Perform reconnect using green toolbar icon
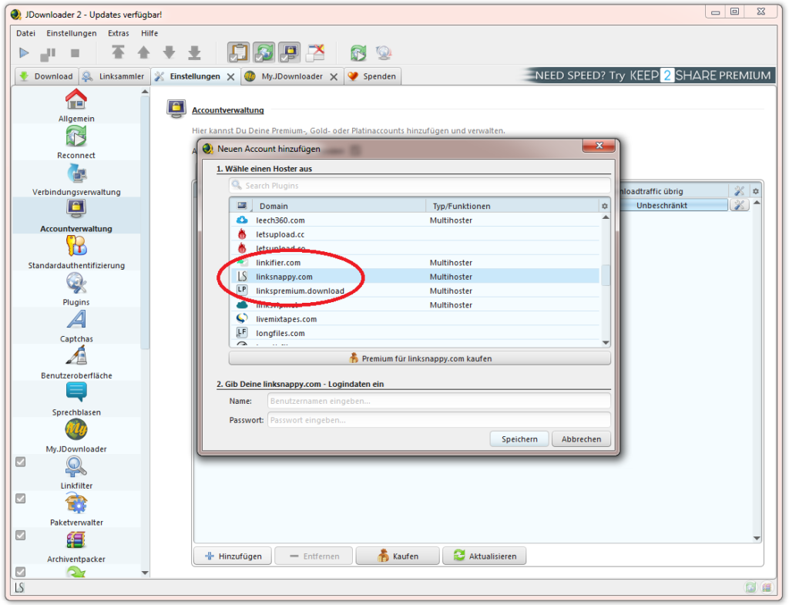The width and height of the screenshot is (789, 605). pos(358,52)
